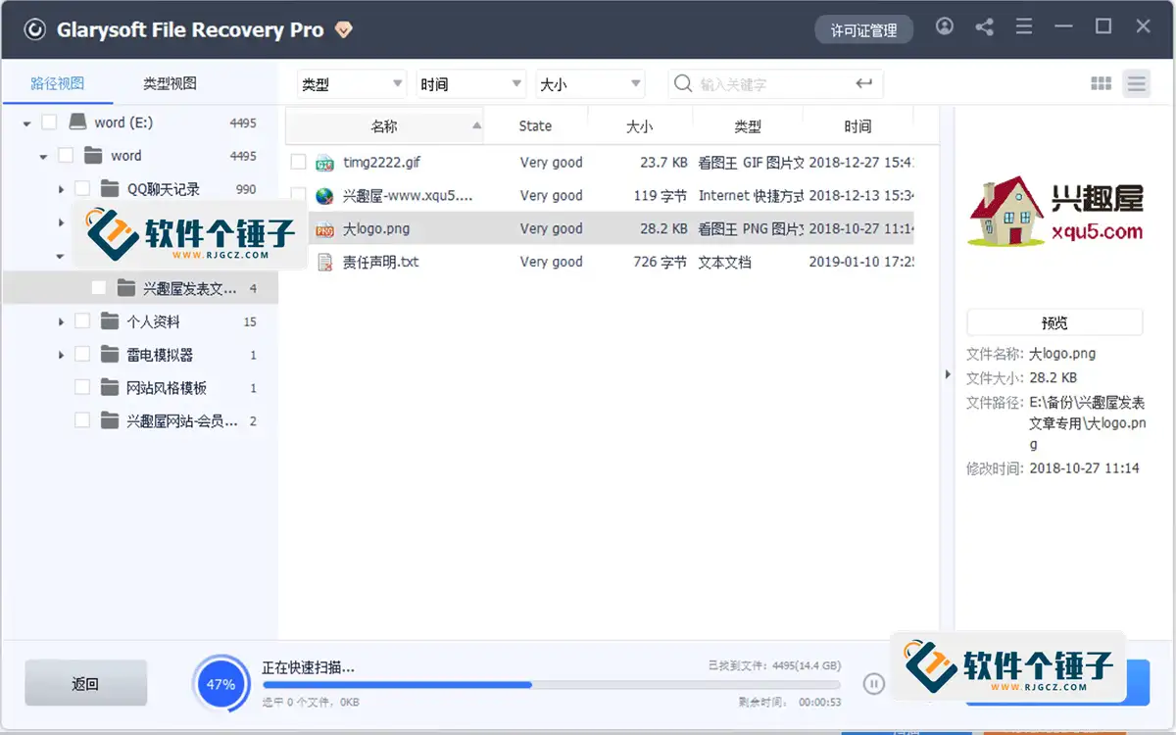Open the account profile icon
1176x735 pixels.
tap(945, 27)
